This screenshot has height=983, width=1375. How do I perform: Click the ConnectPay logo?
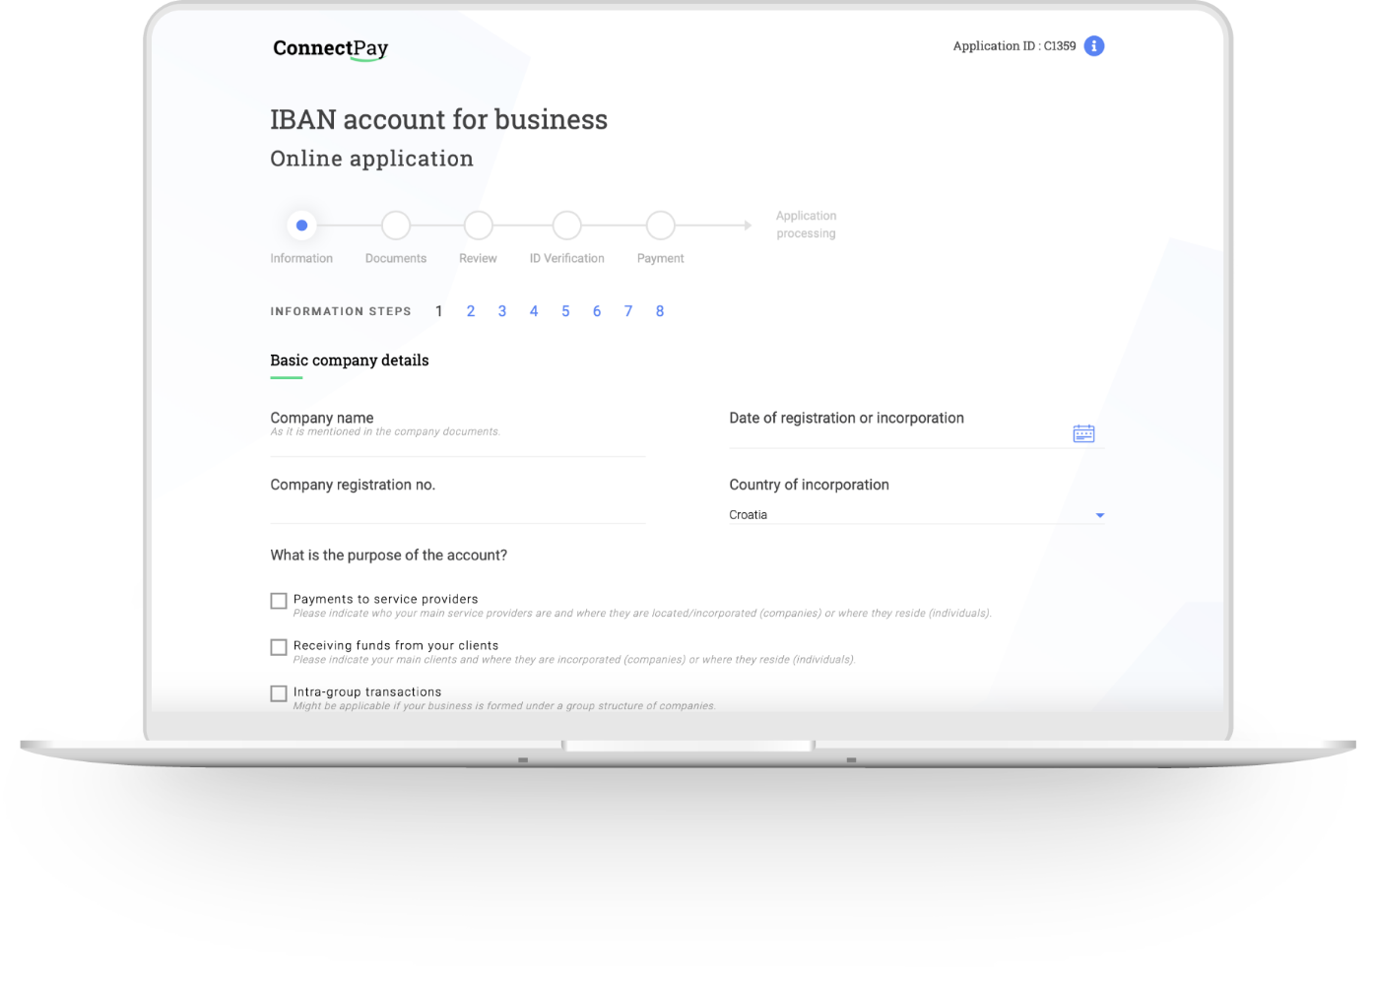coord(330,48)
